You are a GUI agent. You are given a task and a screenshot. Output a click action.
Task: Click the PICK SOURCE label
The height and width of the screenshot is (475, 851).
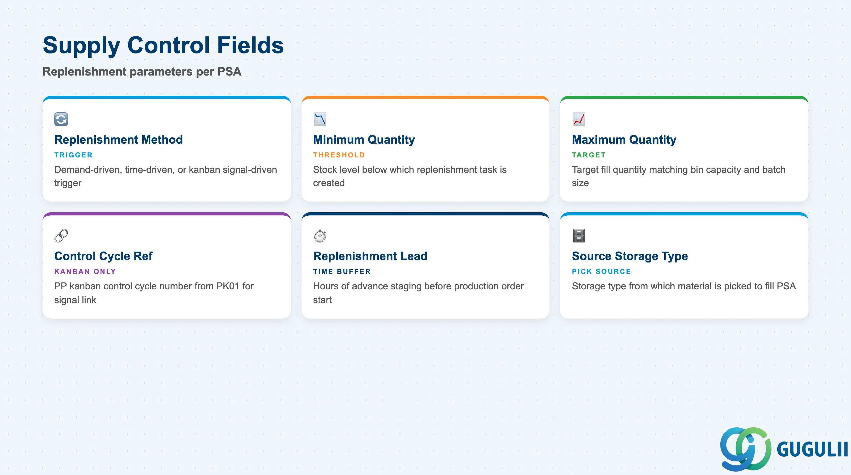click(601, 272)
